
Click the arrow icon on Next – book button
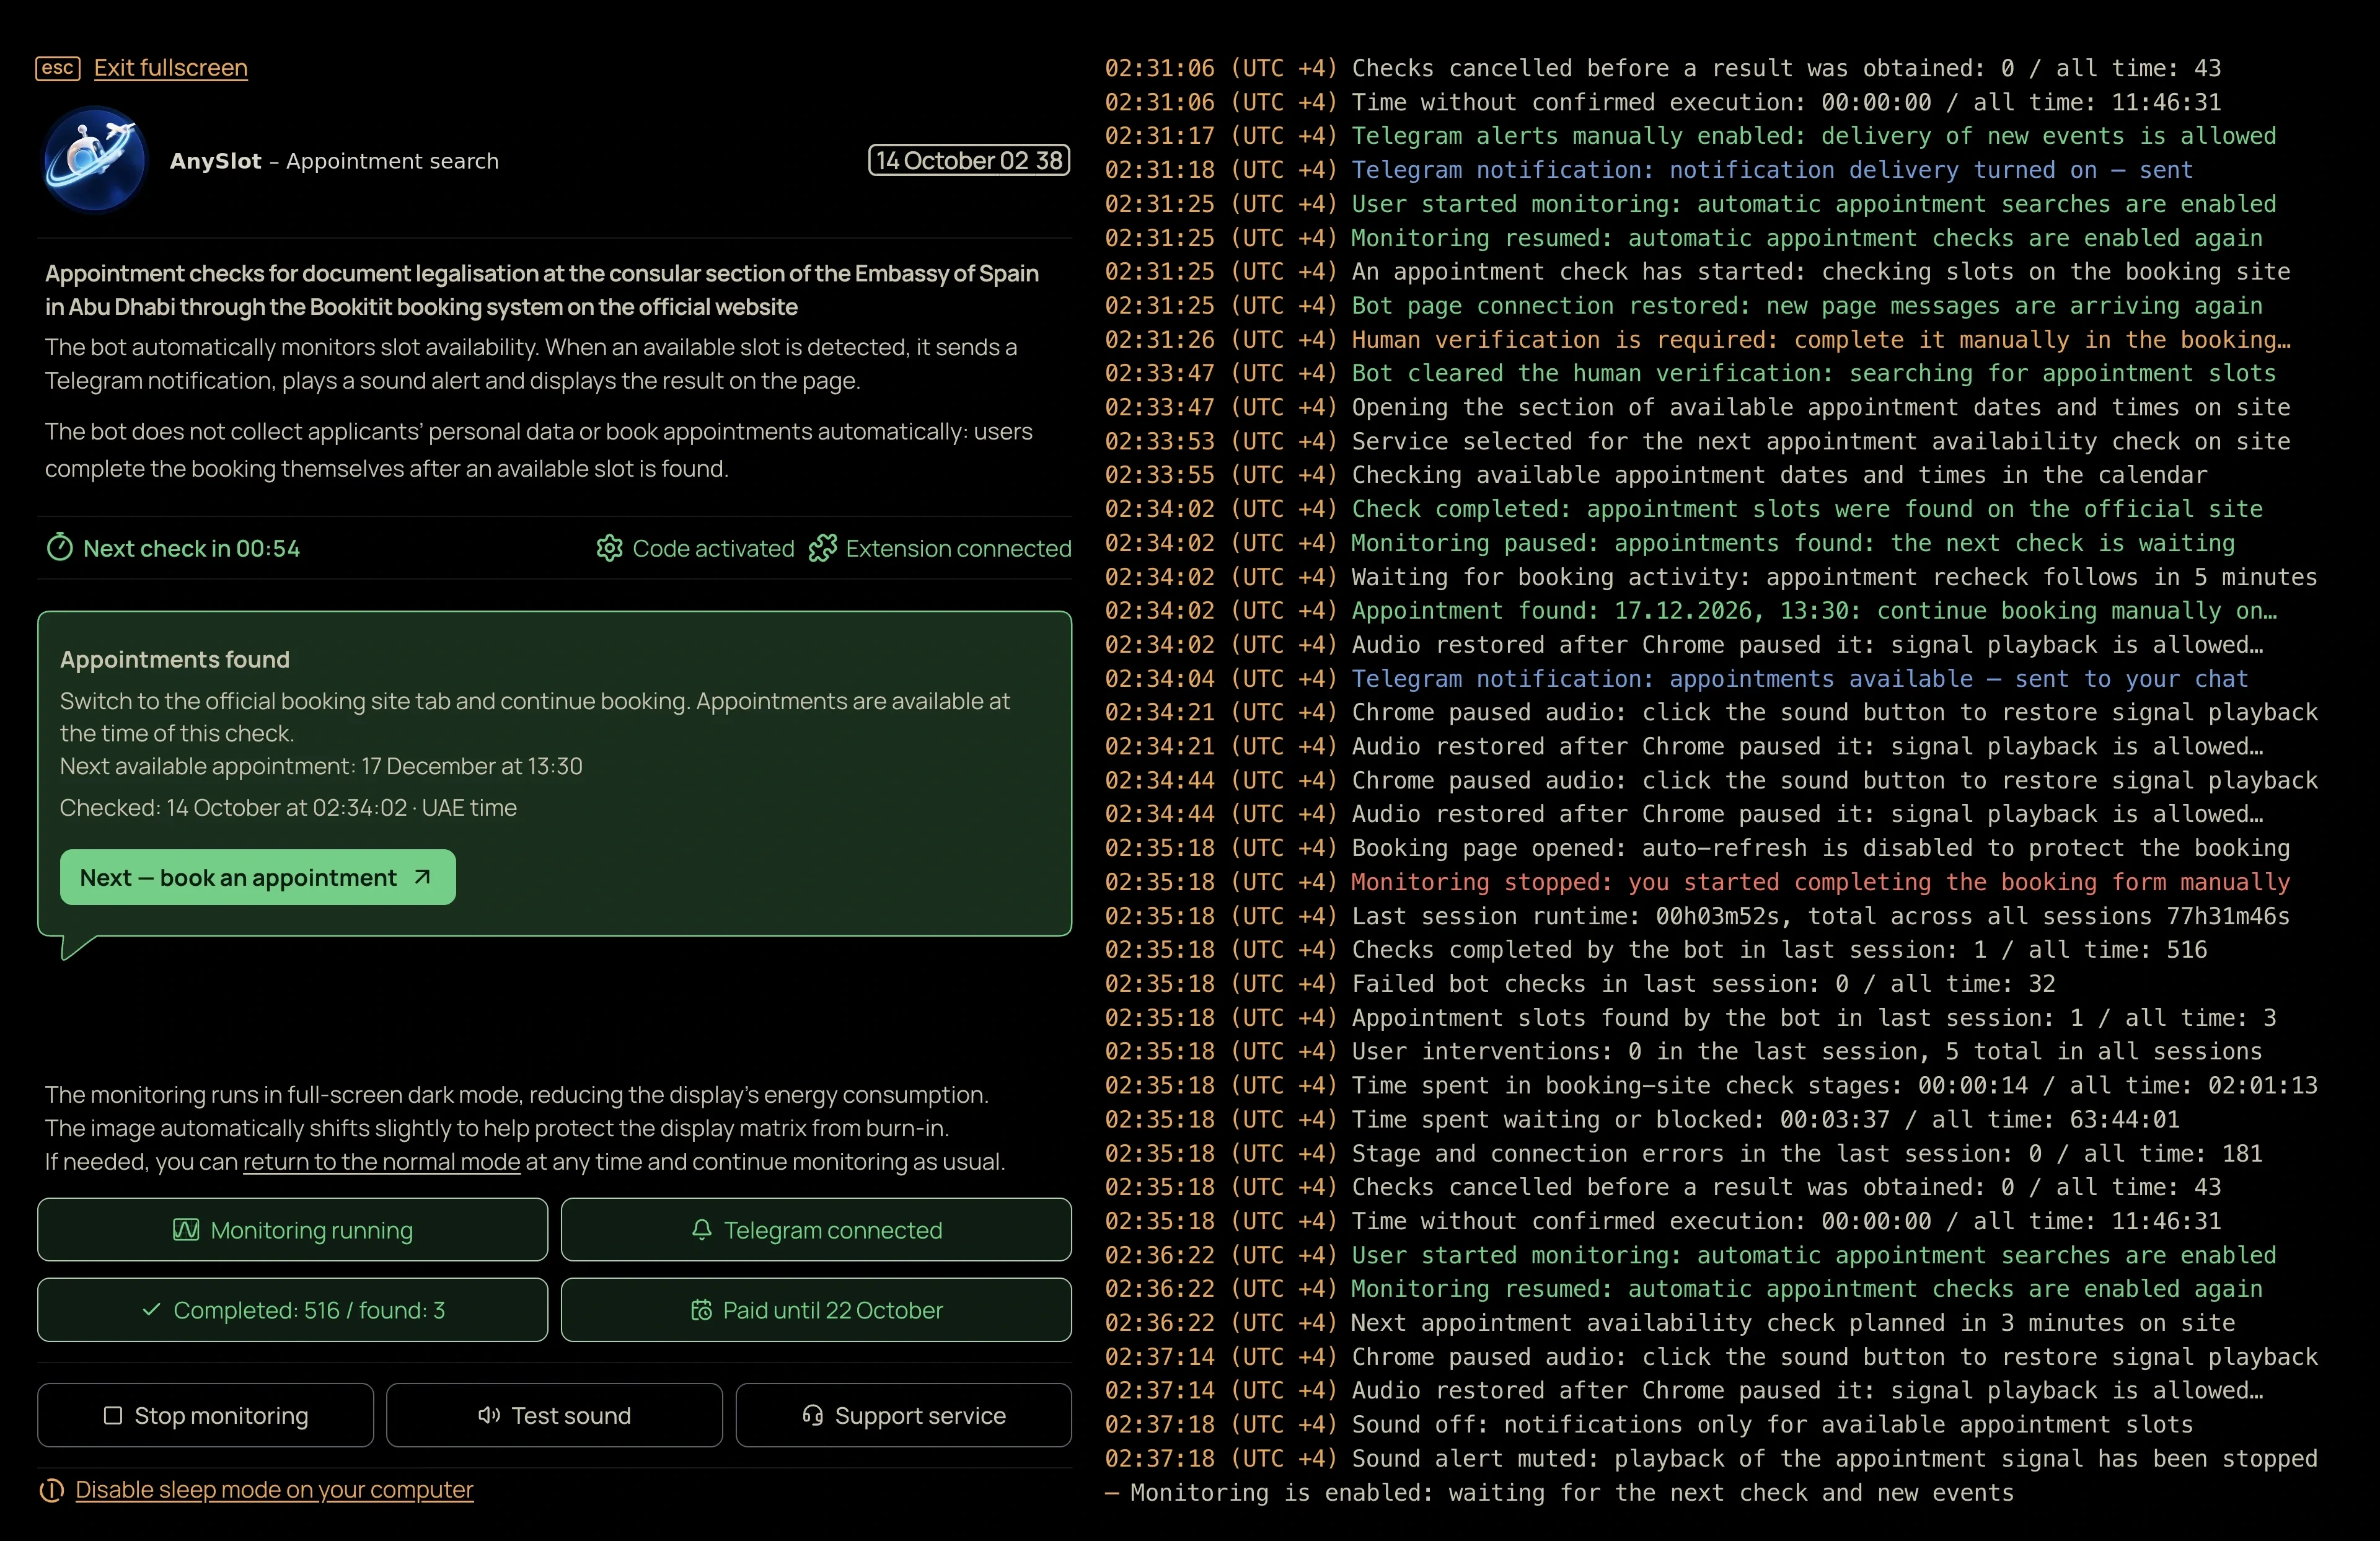pos(422,877)
